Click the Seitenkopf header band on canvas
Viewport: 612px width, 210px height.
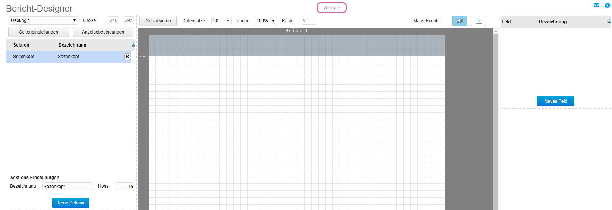297,46
